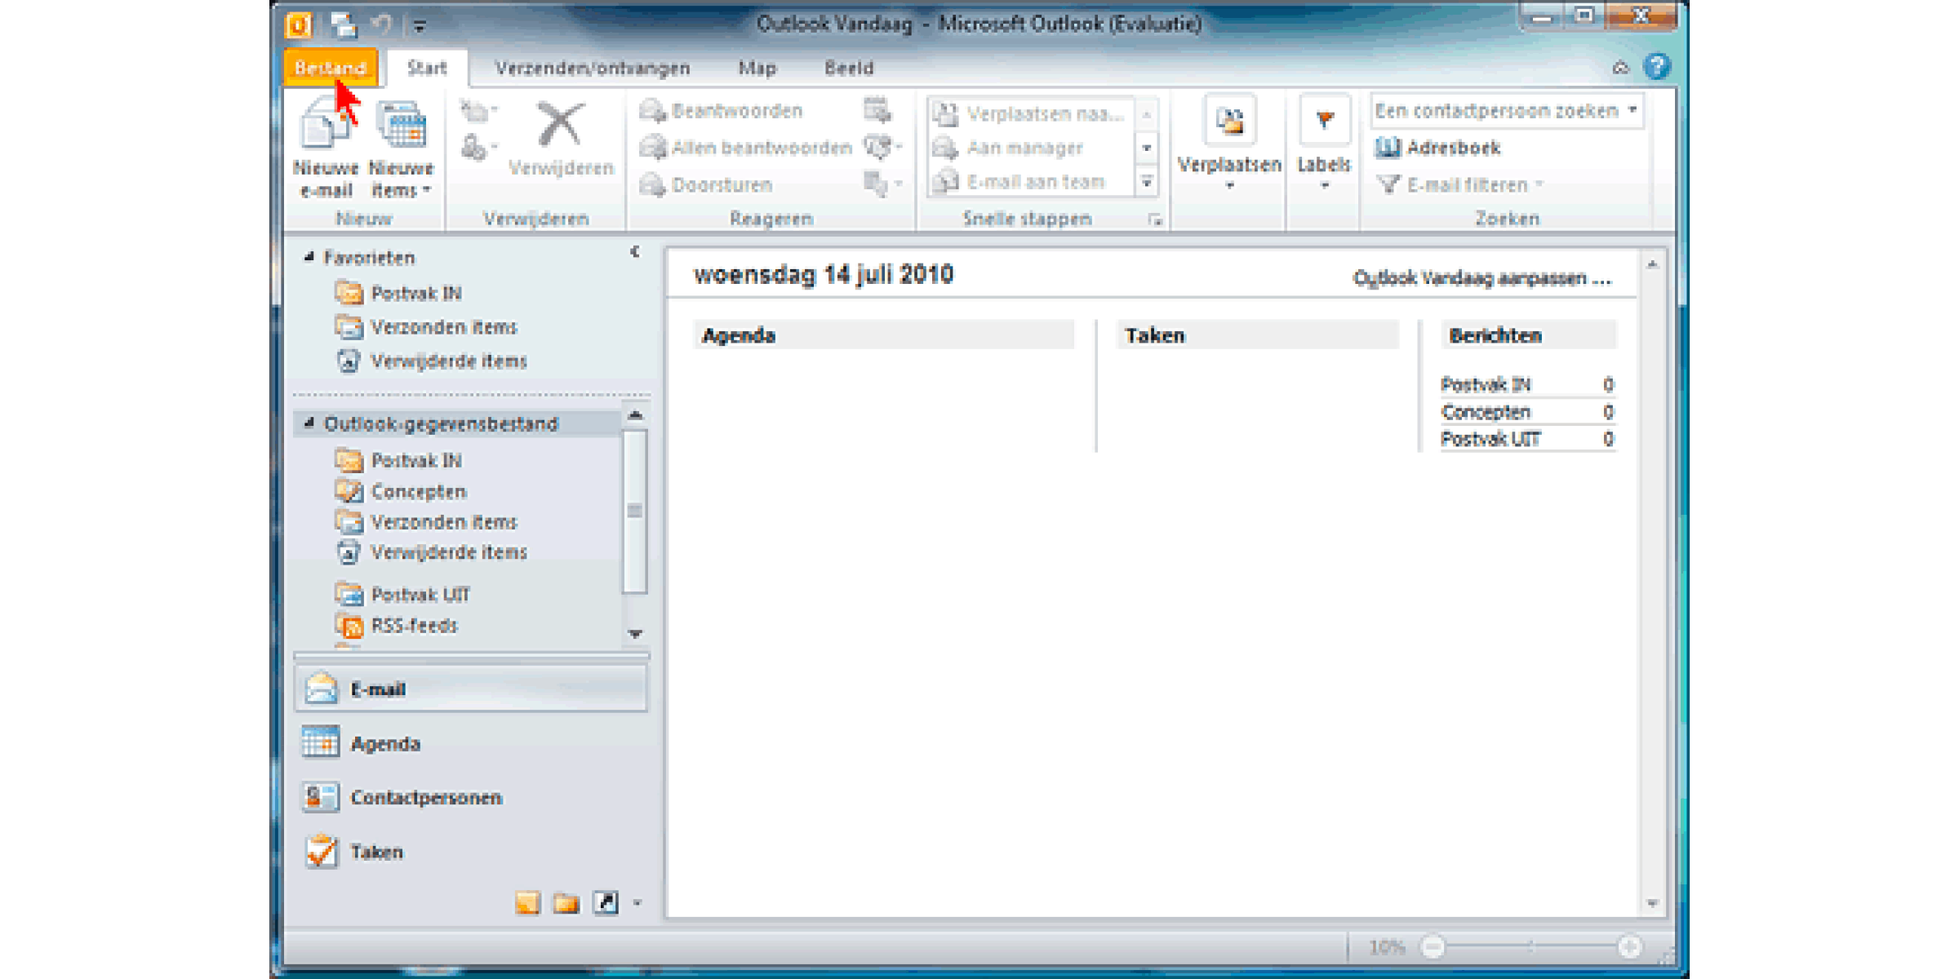Switch to the Taken navigation view
The height and width of the screenshot is (979, 1959).
471,852
